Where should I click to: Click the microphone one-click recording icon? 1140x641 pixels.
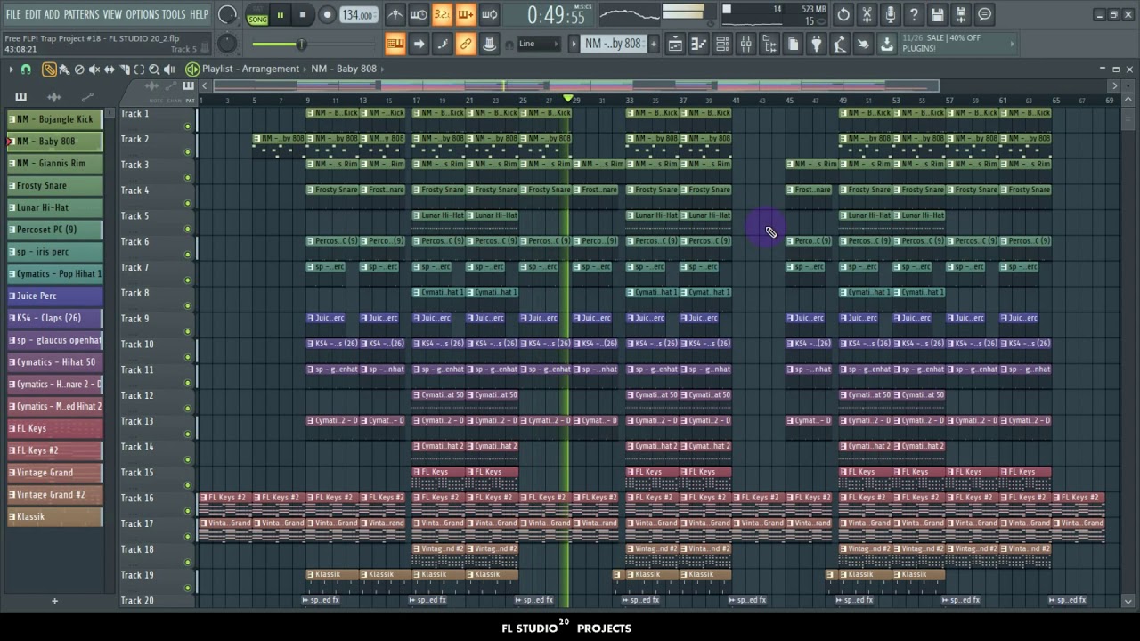[x=891, y=14]
